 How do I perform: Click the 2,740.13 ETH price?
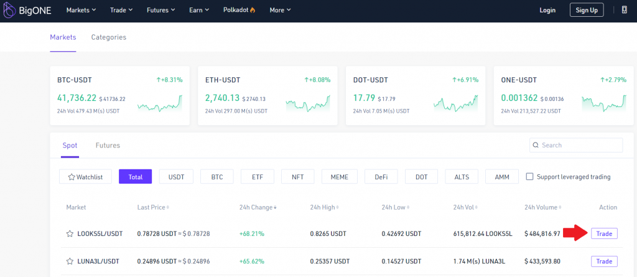223,98
